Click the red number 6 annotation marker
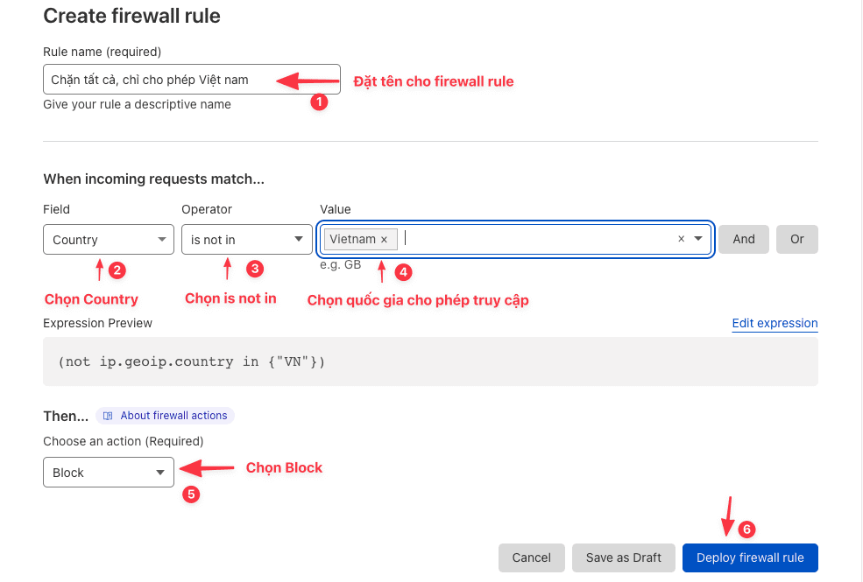Screen dimensions: 863x582 click(746, 529)
